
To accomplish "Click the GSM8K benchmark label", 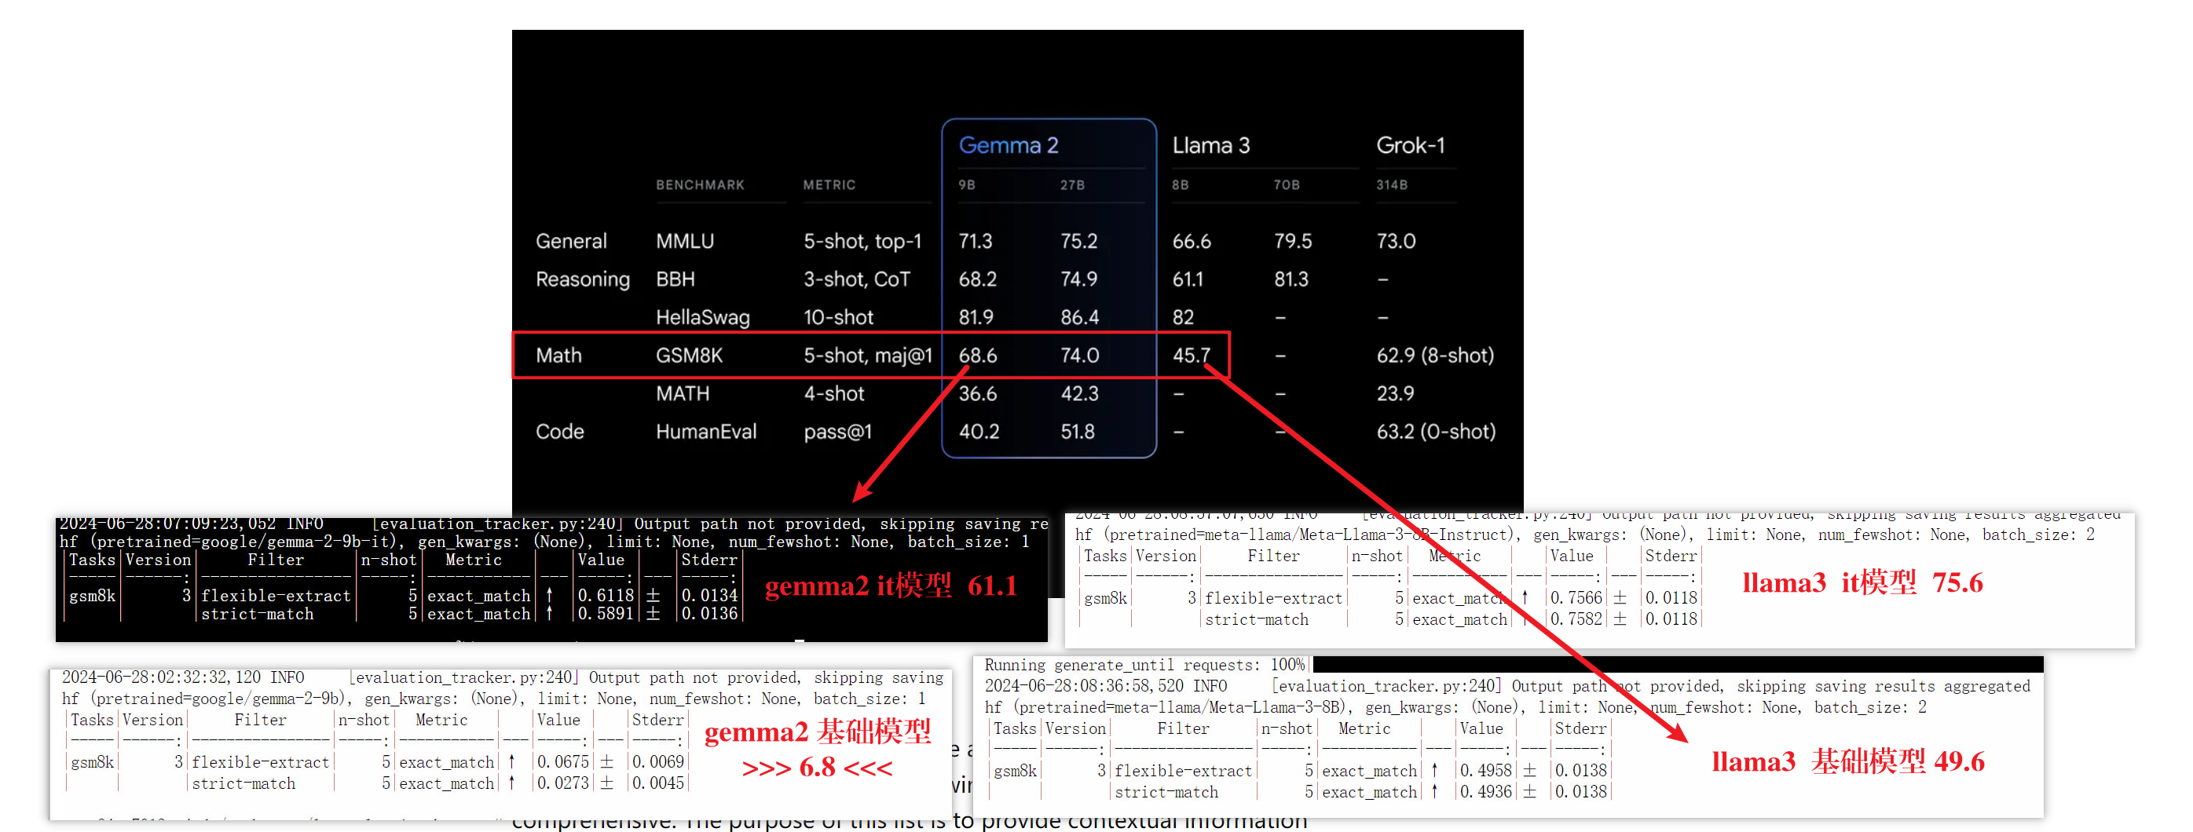I will tap(689, 355).
